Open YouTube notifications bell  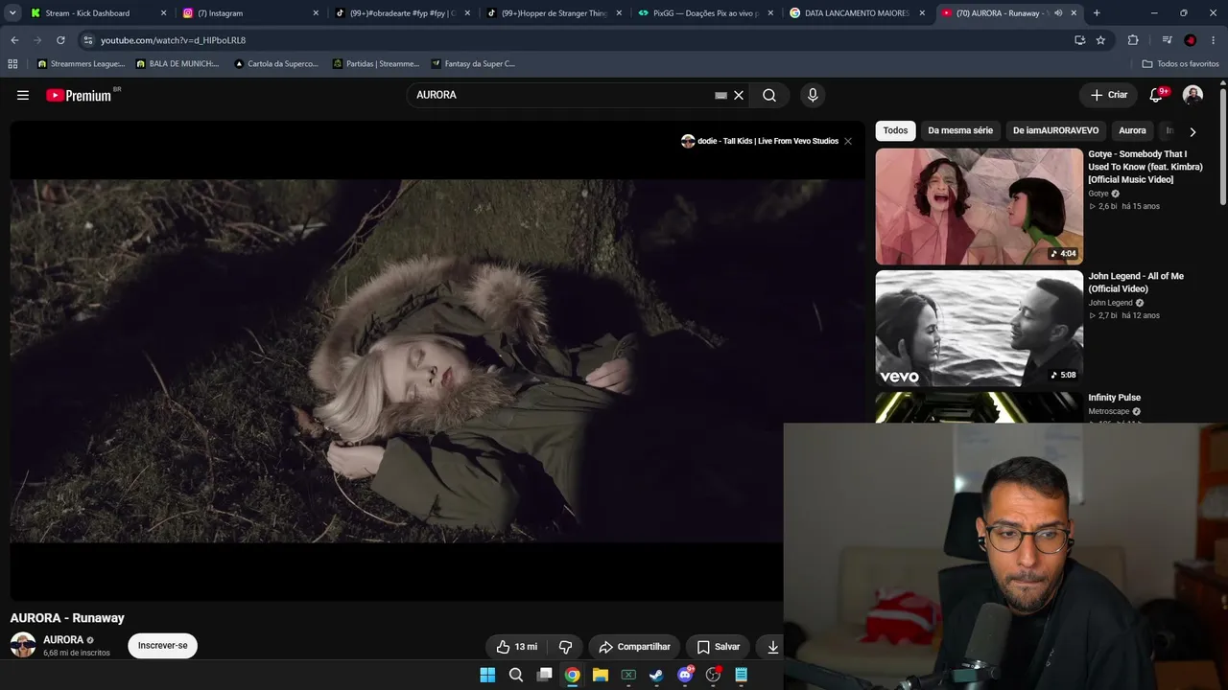tap(1157, 95)
